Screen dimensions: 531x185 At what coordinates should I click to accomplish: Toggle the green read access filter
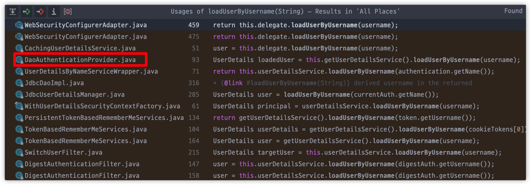pyautogui.click(x=27, y=12)
